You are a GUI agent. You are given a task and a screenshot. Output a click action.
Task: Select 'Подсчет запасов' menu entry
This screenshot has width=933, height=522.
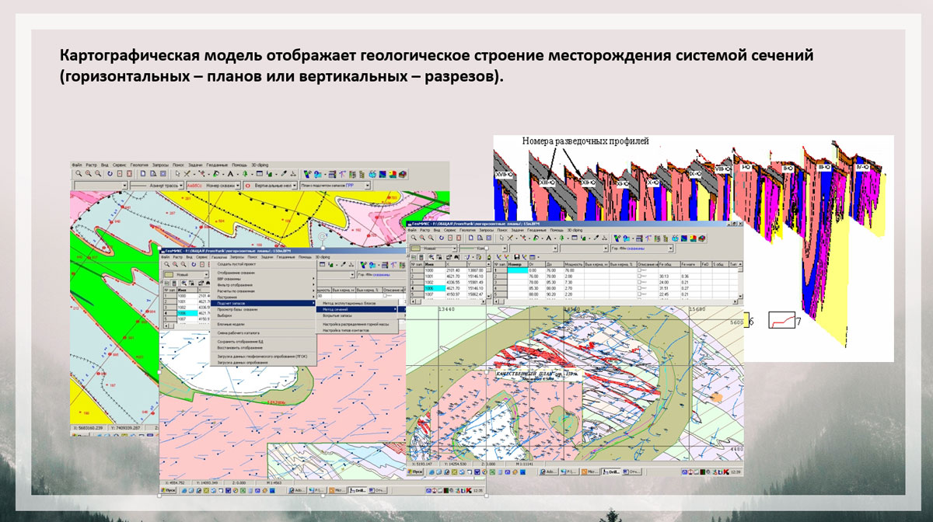coord(263,303)
